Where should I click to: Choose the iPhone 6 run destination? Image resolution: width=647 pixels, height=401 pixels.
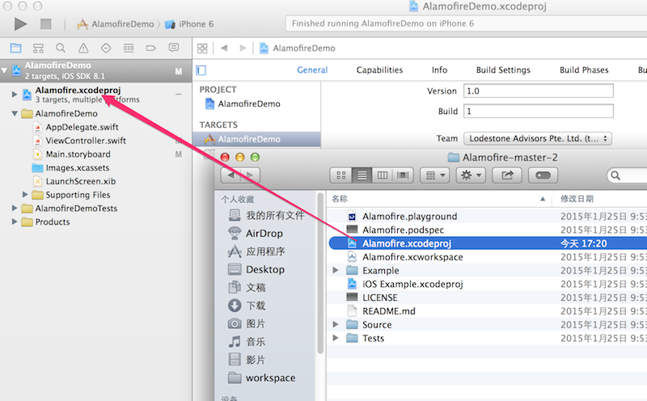tap(189, 24)
